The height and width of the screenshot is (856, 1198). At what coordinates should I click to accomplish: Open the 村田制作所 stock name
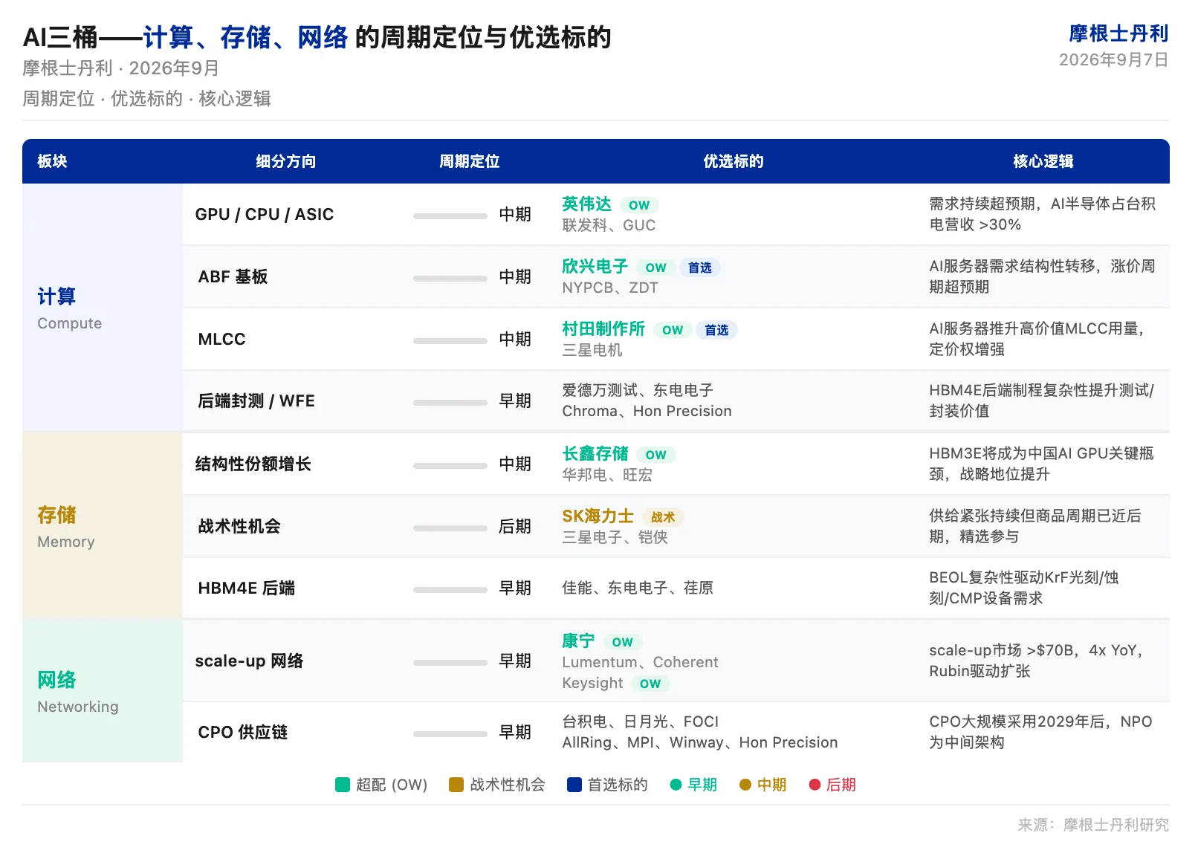click(x=603, y=329)
